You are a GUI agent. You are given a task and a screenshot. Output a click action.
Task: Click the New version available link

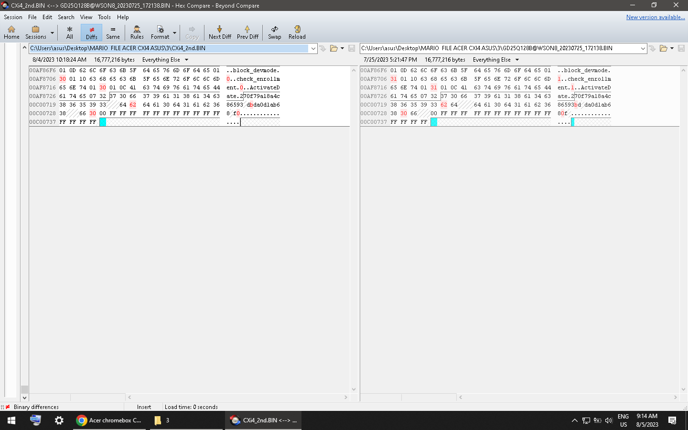[x=655, y=17]
